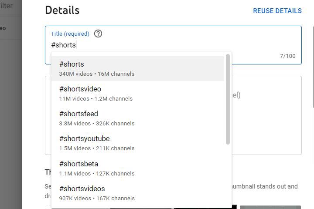Image resolution: width=314 pixels, height=209 pixels.
Task: Click the description box beside the dropdown
Action: pyautogui.click(x=266, y=115)
